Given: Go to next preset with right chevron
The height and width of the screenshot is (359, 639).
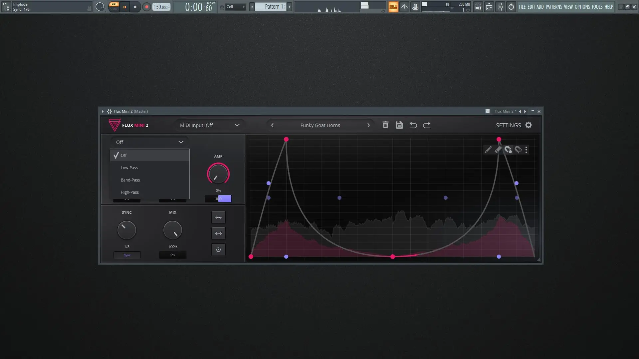Looking at the screenshot, I should tap(368, 125).
